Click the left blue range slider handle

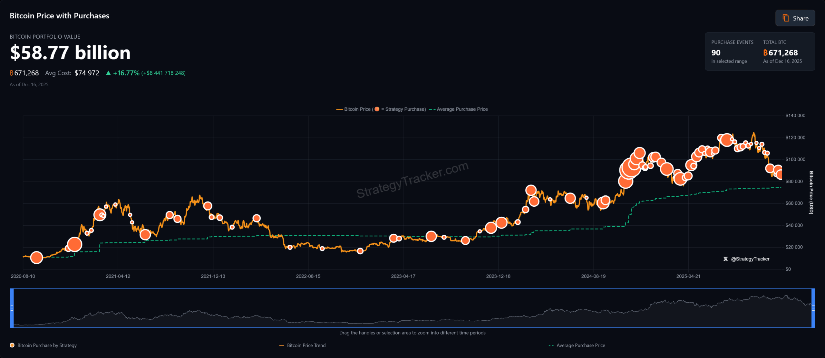click(x=12, y=308)
